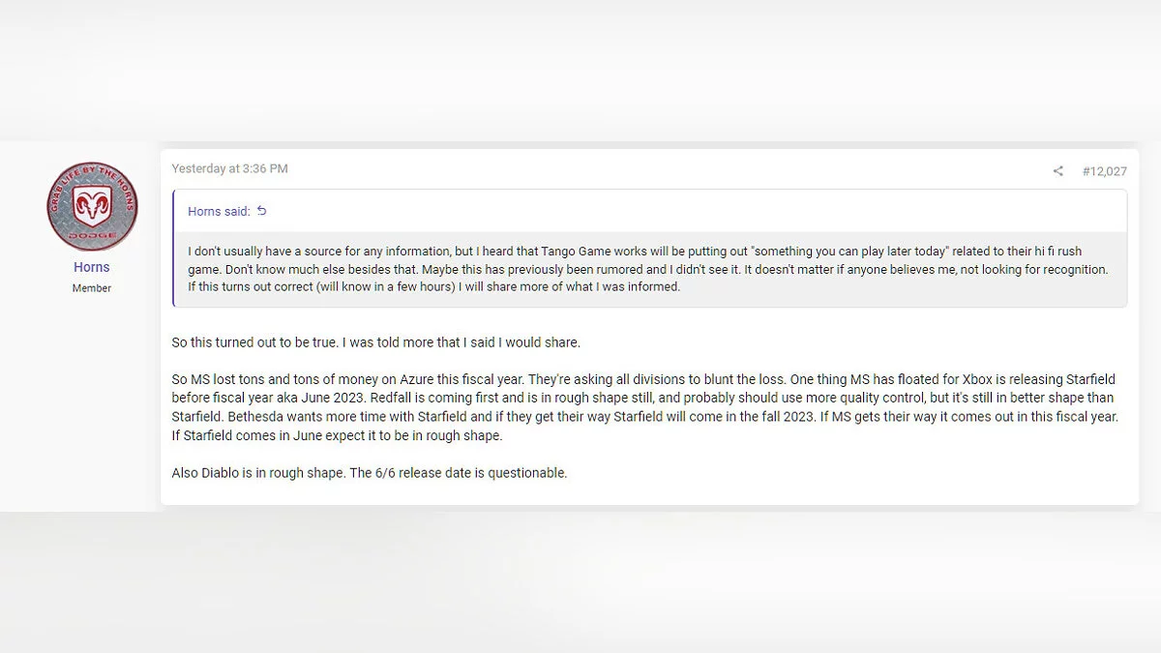Click the Member label under Horns

click(92, 288)
